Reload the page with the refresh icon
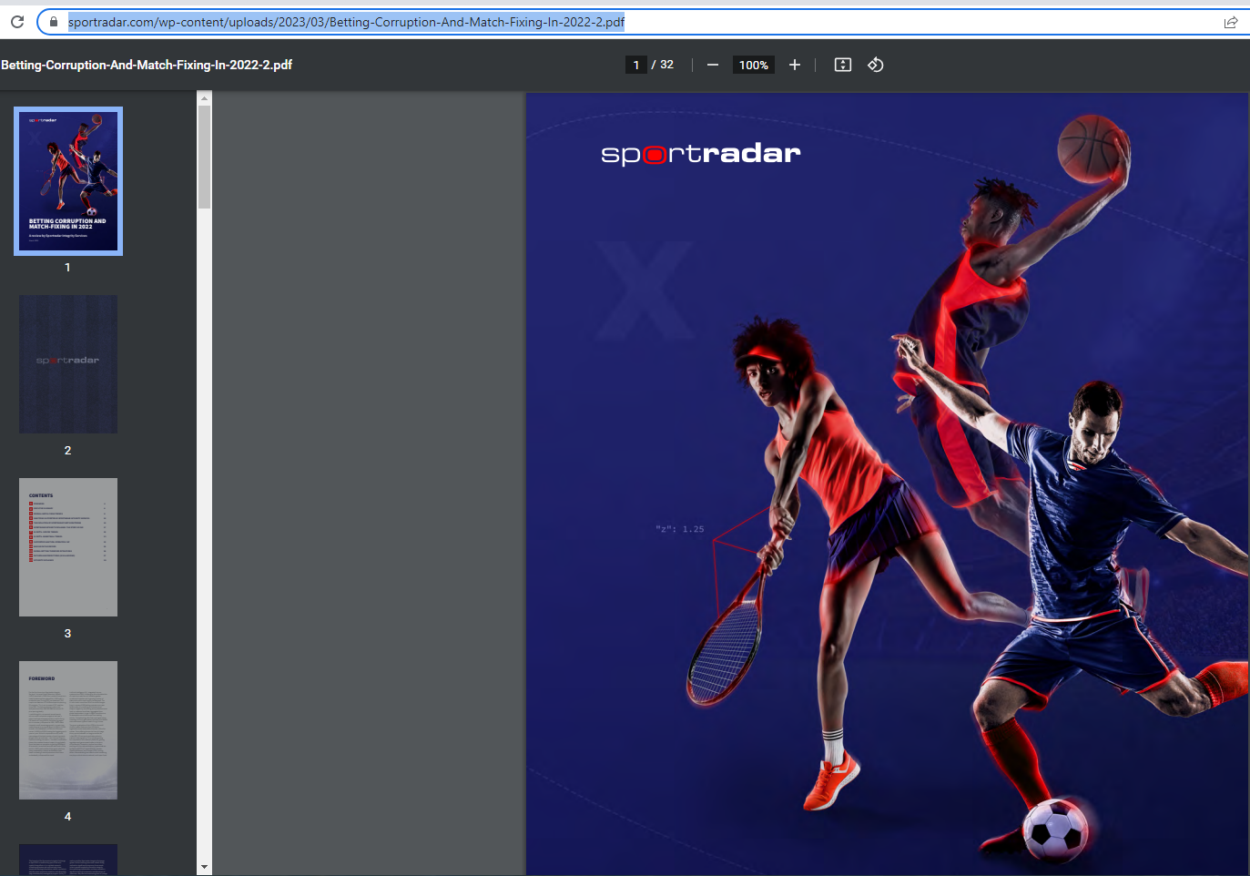 [x=17, y=22]
